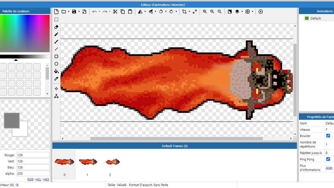Open the dropdown arrow next to open folder

pyautogui.click(x=69, y=12)
